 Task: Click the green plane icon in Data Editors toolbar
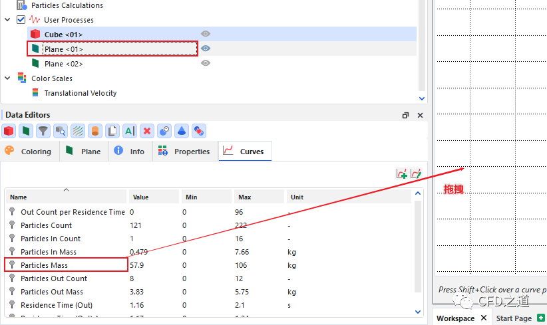tap(26, 131)
